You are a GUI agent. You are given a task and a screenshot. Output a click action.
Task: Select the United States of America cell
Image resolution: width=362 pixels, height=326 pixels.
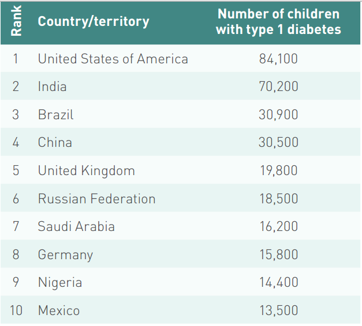pos(113,59)
